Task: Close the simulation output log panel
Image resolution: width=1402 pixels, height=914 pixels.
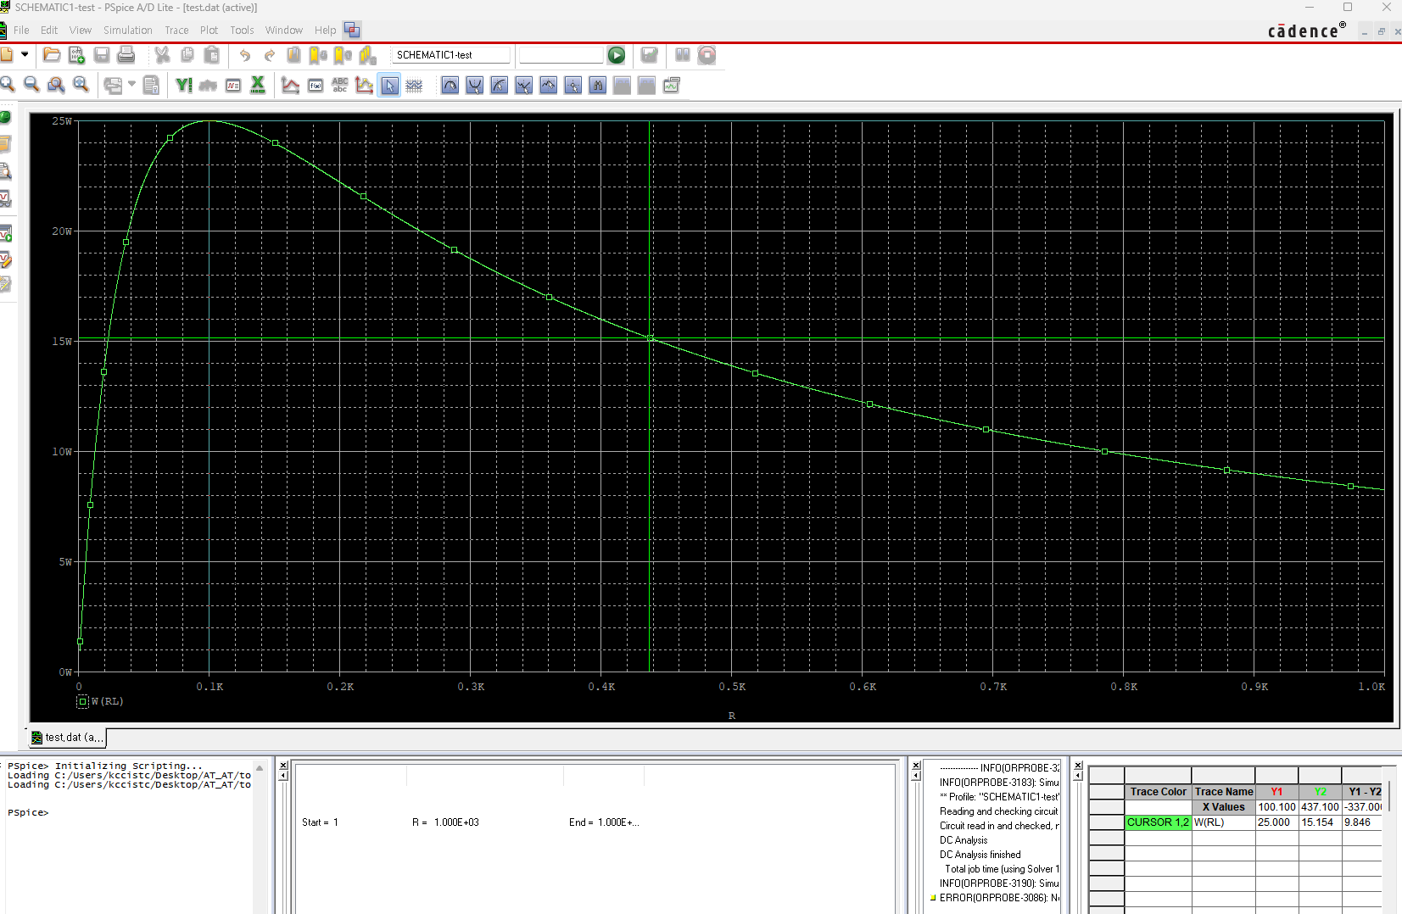Action: 916,766
